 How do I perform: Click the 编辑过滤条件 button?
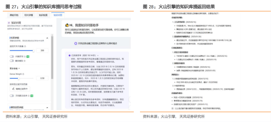20,89
